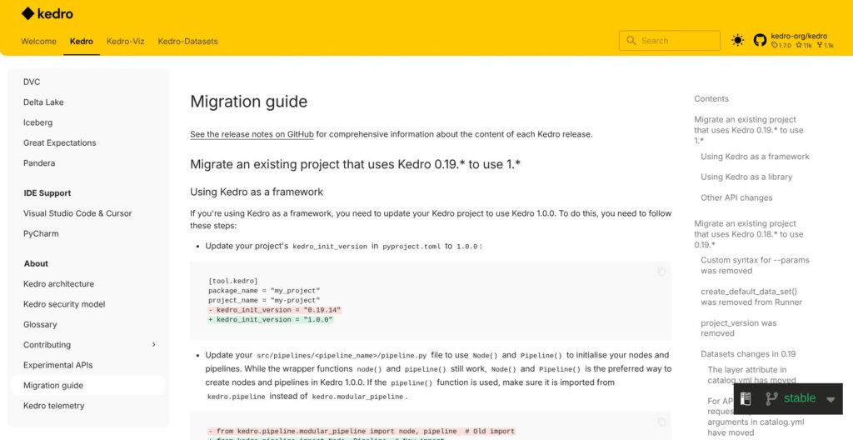The width and height of the screenshot is (853, 440).
Task: Click the [tool.kedro] code line
Action: click(x=232, y=281)
